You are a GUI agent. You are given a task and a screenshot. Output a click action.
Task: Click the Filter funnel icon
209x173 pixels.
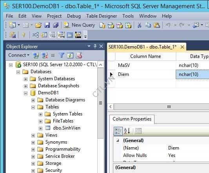coord(62,55)
